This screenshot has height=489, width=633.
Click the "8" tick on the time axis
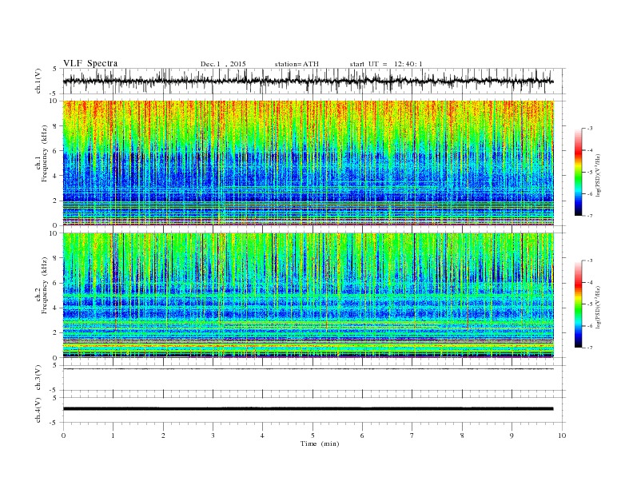(x=462, y=435)
